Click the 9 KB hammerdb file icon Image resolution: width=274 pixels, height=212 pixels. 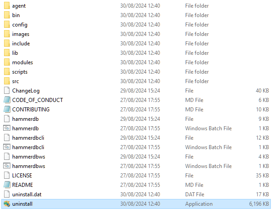pyautogui.click(x=7, y=119)
